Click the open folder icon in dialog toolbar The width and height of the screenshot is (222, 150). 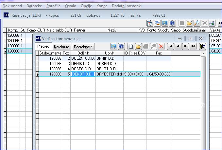pos(138,46)
